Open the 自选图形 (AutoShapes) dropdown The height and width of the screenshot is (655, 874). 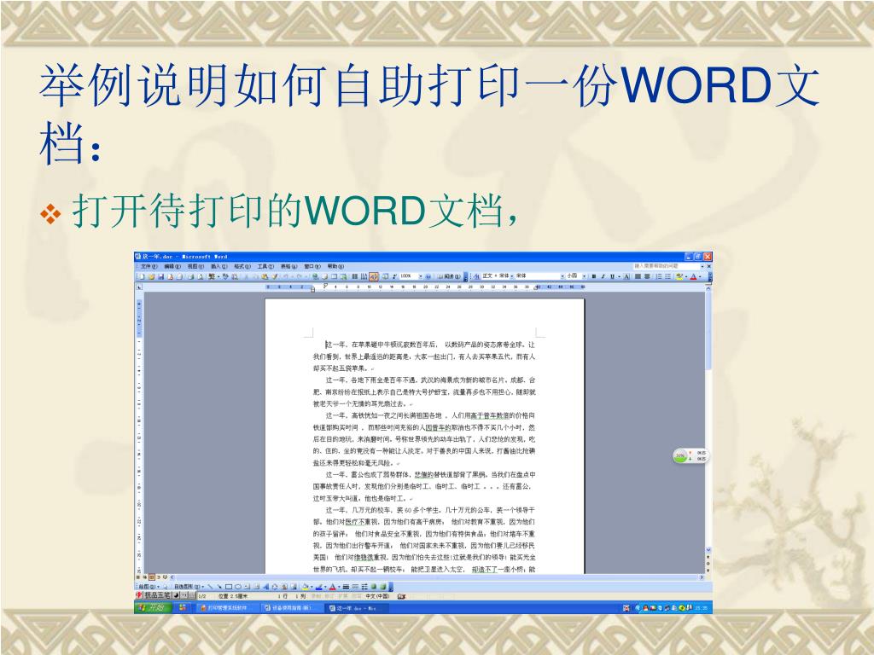[x=188, y=587]
